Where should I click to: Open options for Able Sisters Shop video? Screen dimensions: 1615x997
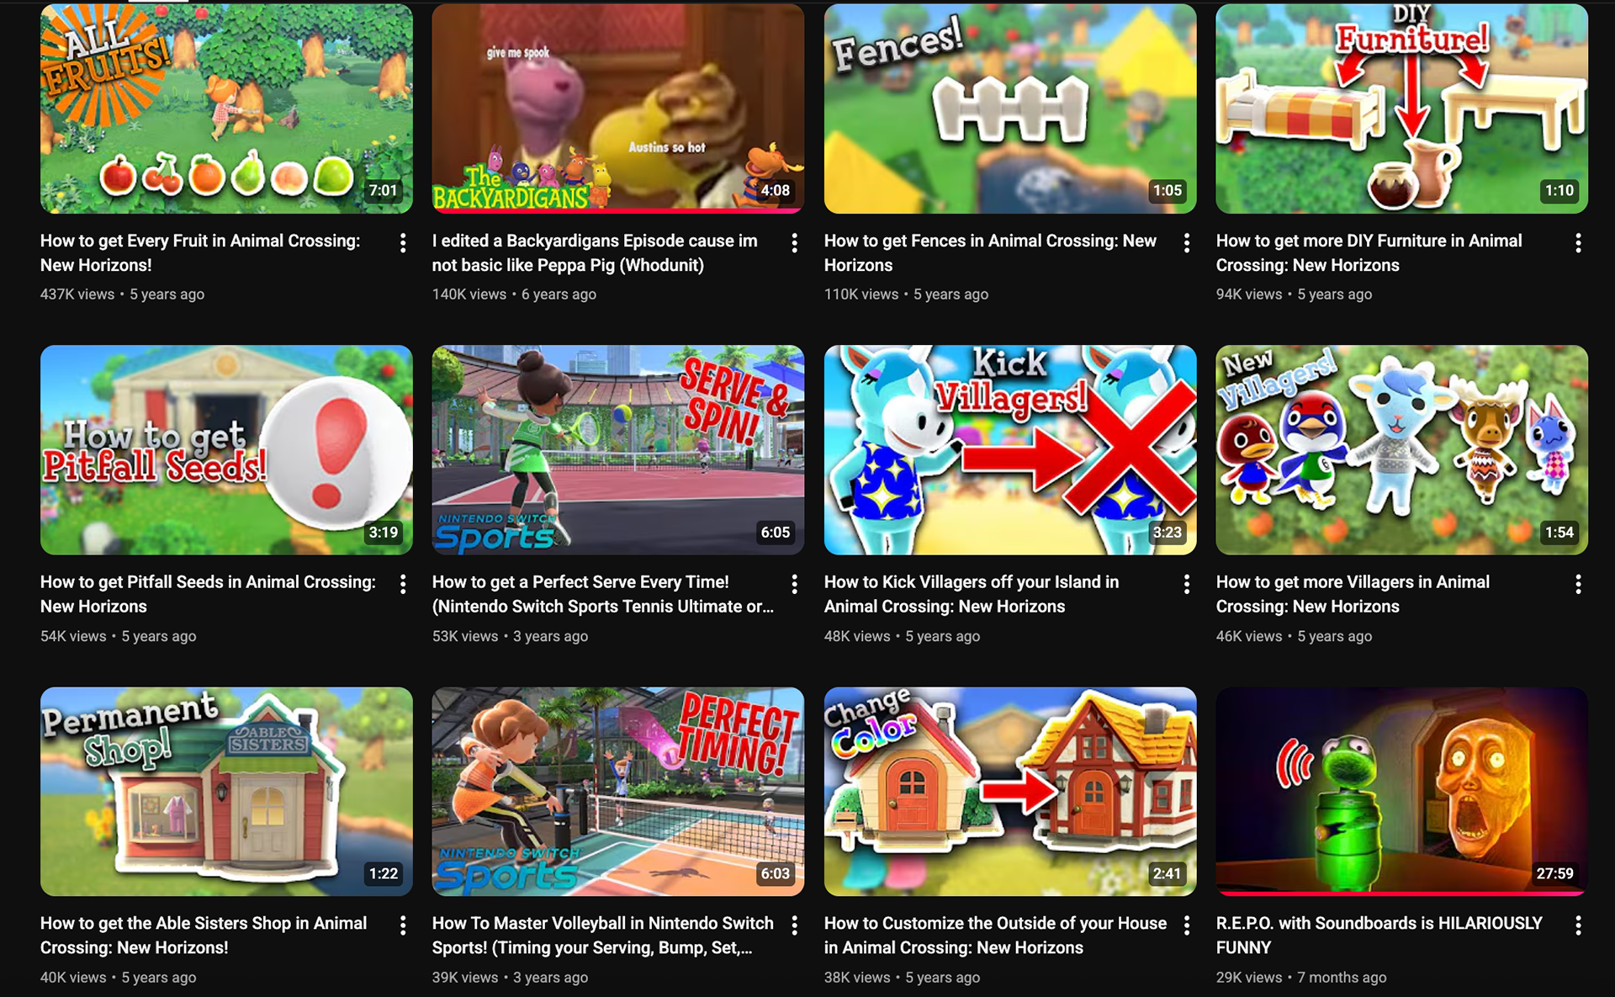pos(403,925)
